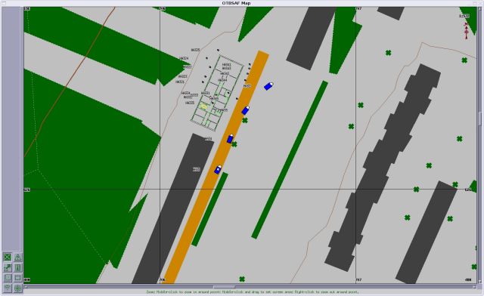Click the yellow highlighted room in the building
This screenshot has width=484, height=296.
[x=203, y=106]
